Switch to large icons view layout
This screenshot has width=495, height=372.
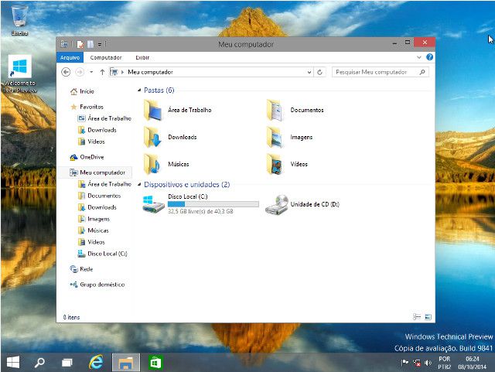[x=428, y=317]
